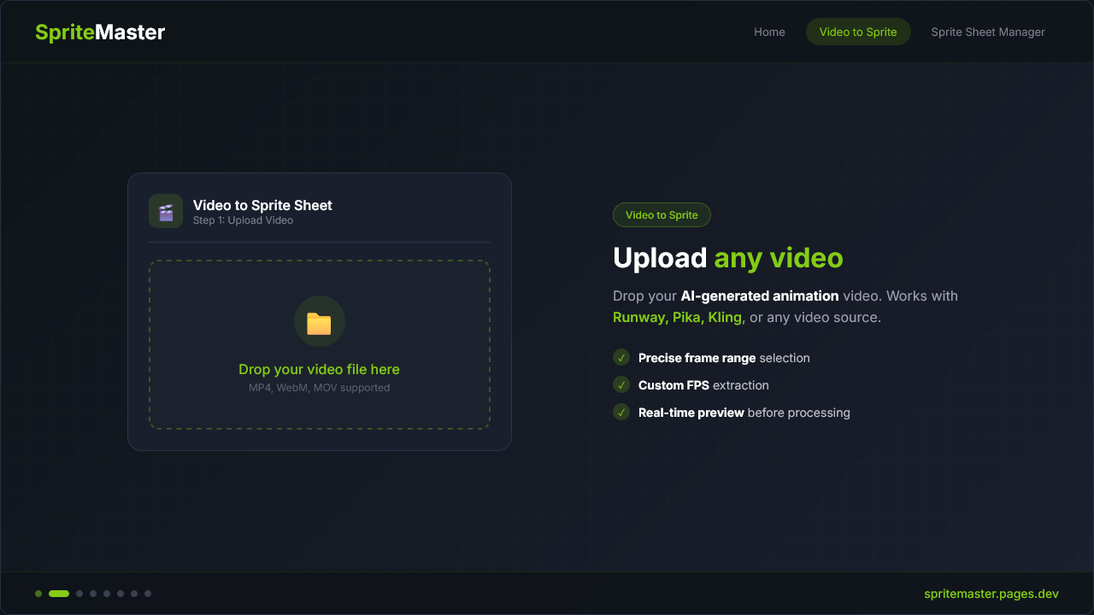Viewport: 1094px width, 615px height.
Task: Click the folder icon in the drop zone
Action: click(x=319, y=321)
